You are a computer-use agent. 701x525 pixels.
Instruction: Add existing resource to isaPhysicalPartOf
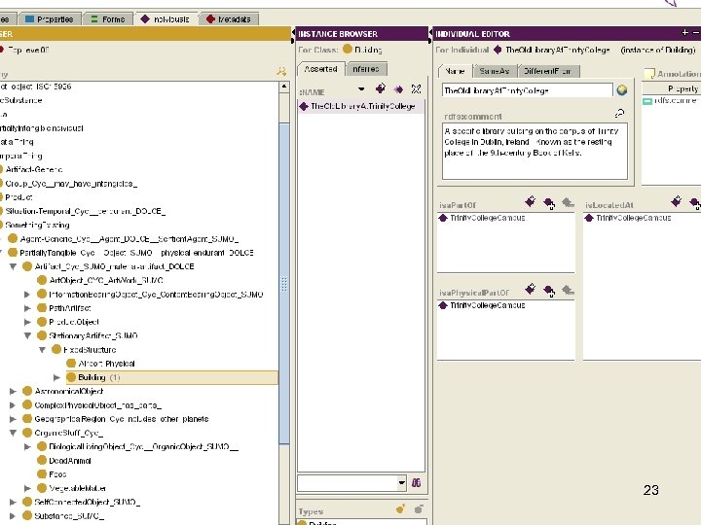(x=549, y=291)
